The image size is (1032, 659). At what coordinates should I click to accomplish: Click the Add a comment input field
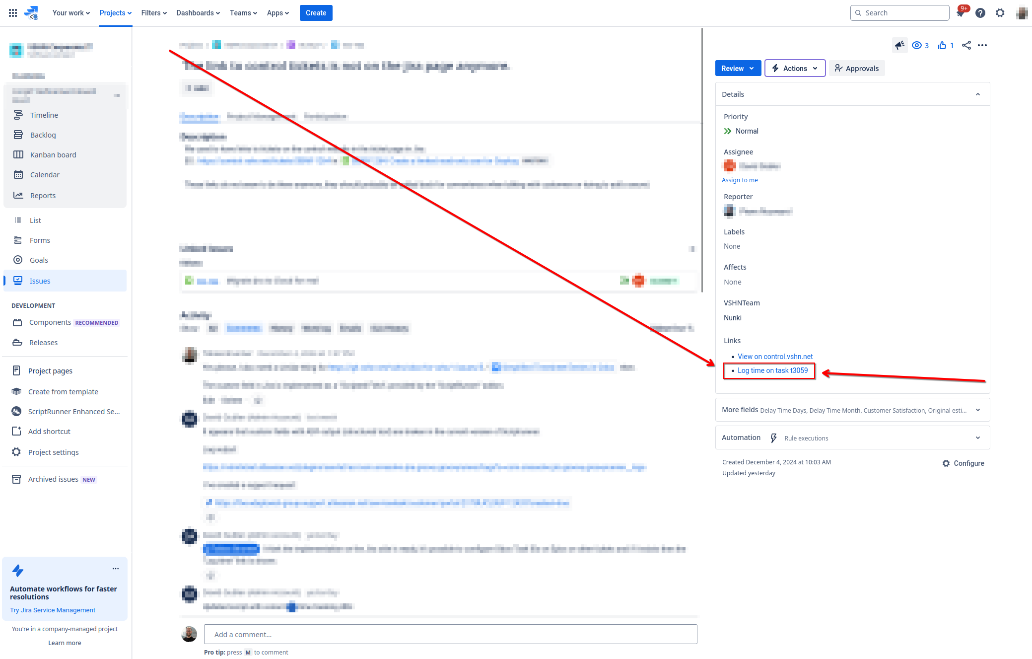pos(448,633)
